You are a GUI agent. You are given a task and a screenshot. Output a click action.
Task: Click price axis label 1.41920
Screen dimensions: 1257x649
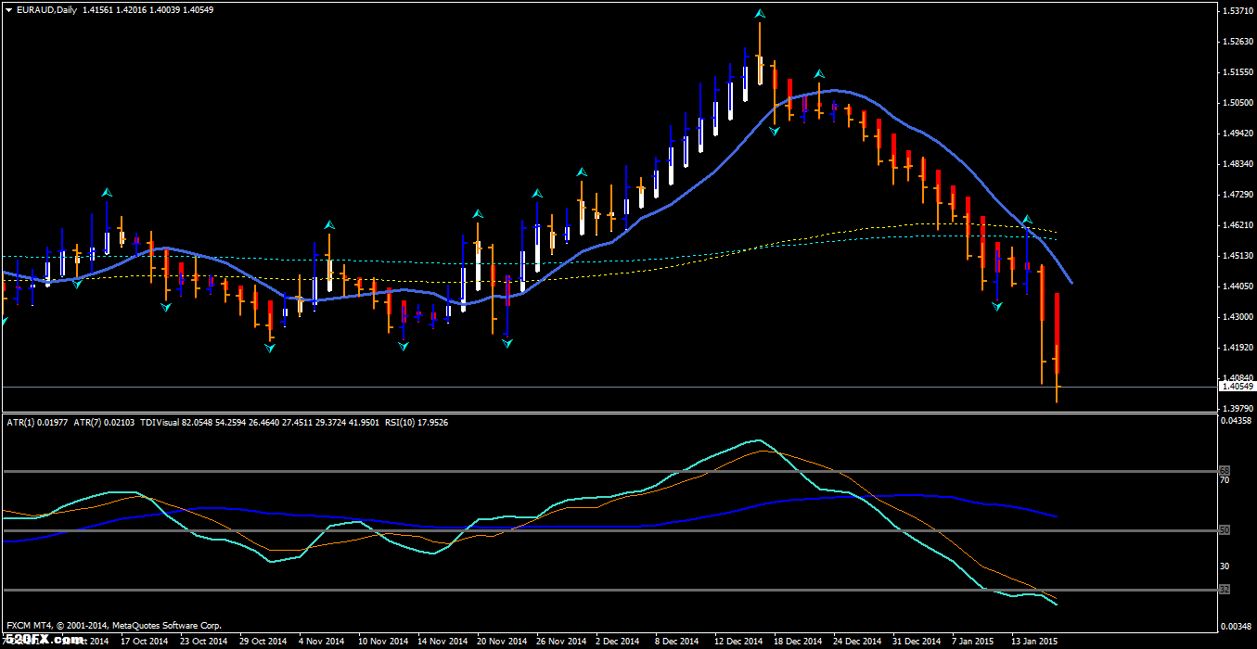pos(1239,348)
